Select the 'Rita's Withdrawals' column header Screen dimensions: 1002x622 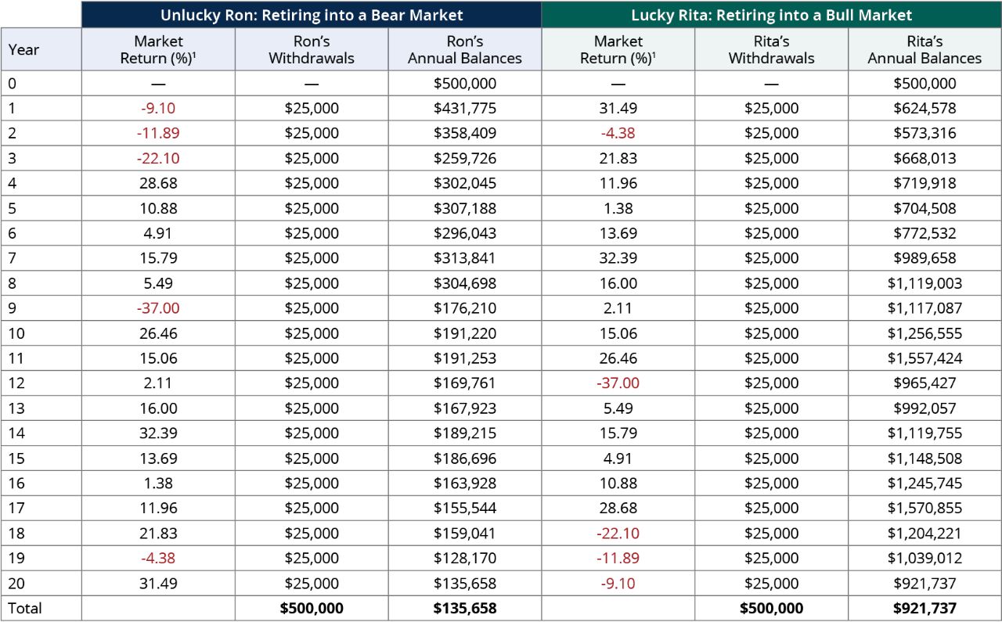[x=772, y=49]
